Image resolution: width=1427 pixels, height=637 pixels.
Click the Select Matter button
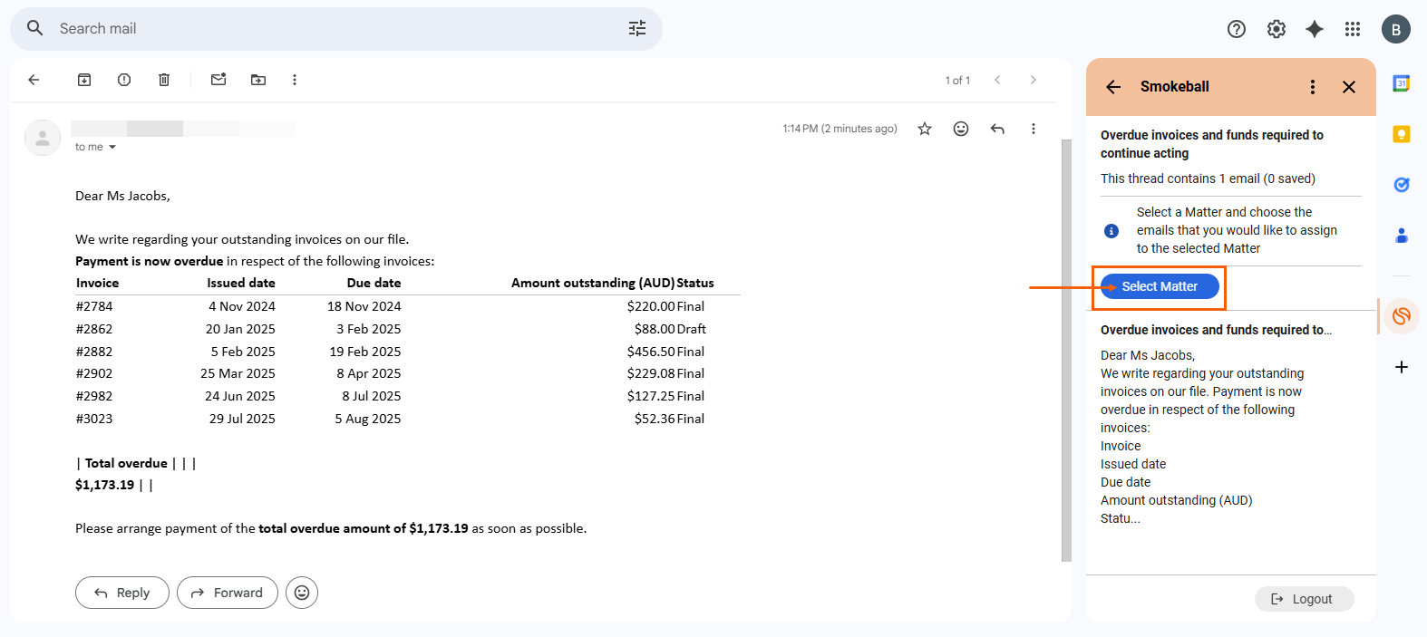coord(1160,286)
